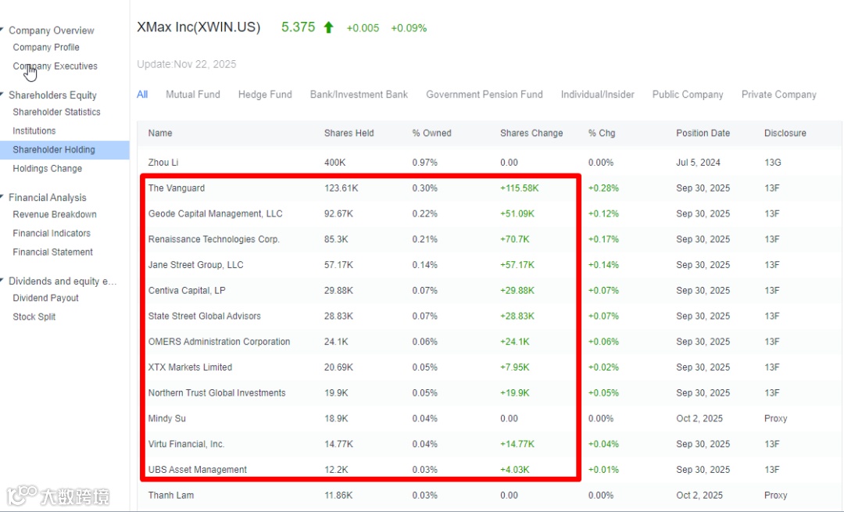Click Geode Capital Management, LLC

(x=216, y=213)
